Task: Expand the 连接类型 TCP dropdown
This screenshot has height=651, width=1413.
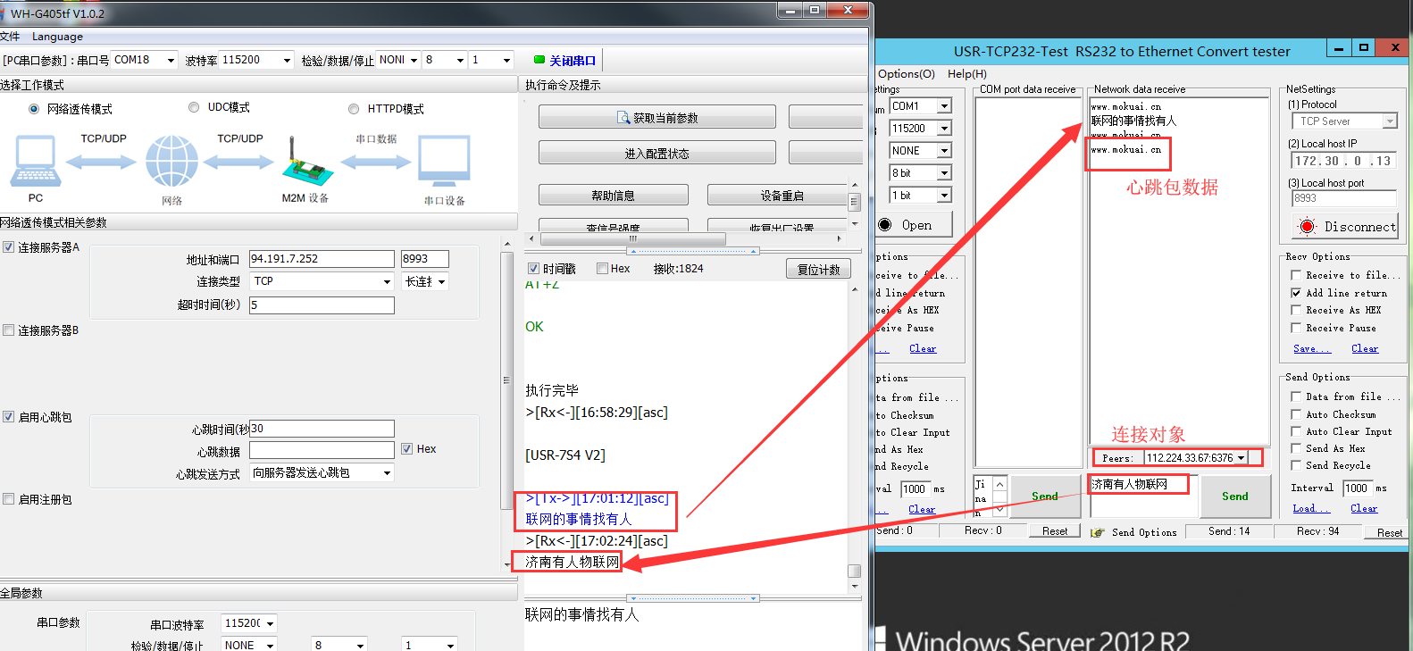Action: point(387,281)
